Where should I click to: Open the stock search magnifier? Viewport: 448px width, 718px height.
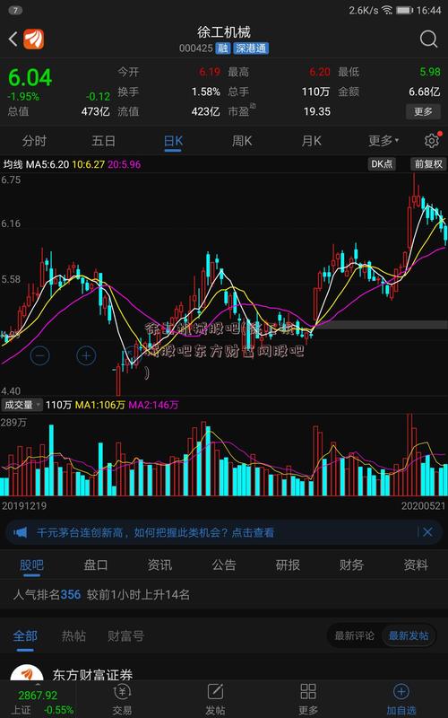[428, 39]
